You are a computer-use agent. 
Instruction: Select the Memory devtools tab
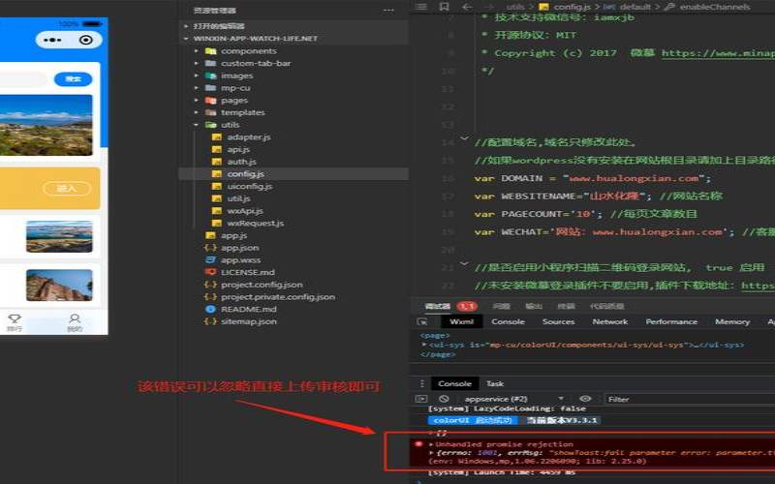[x=732, y=321]
